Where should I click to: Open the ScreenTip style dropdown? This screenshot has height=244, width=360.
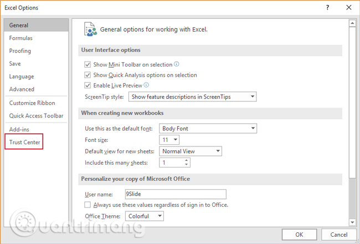(x=192, y=96)
